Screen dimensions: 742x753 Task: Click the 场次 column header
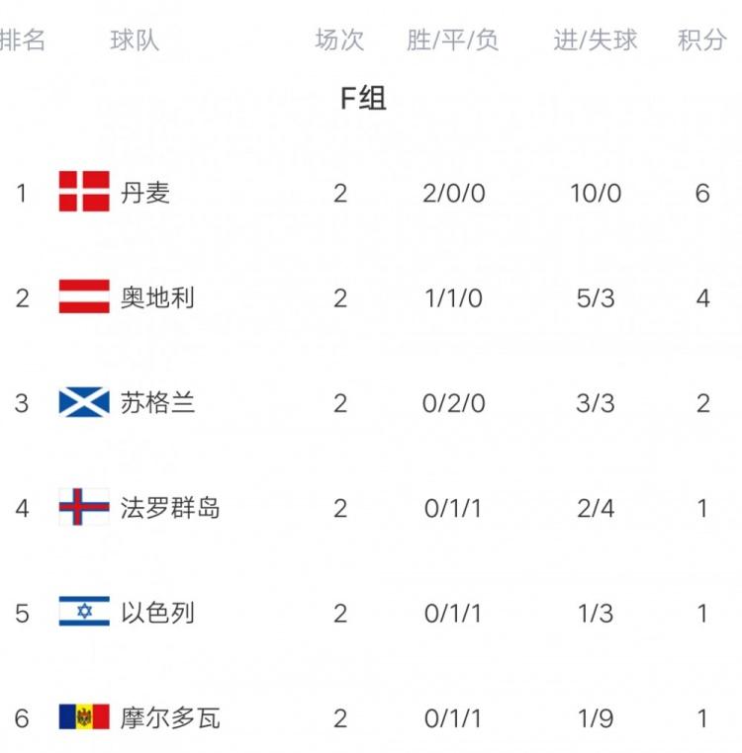pos(339,41)
